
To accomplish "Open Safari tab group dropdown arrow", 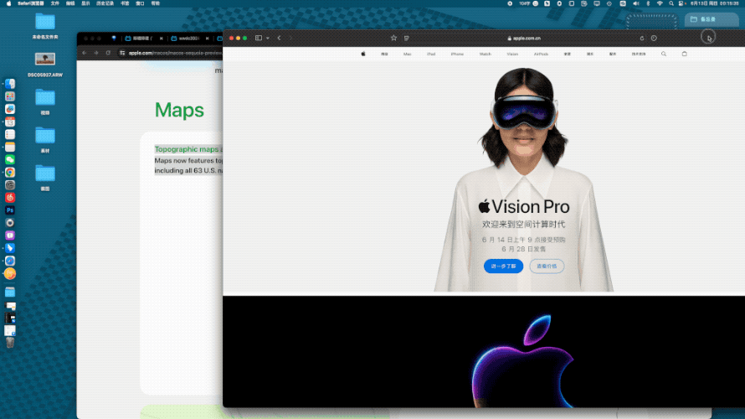I will [268, 38].
